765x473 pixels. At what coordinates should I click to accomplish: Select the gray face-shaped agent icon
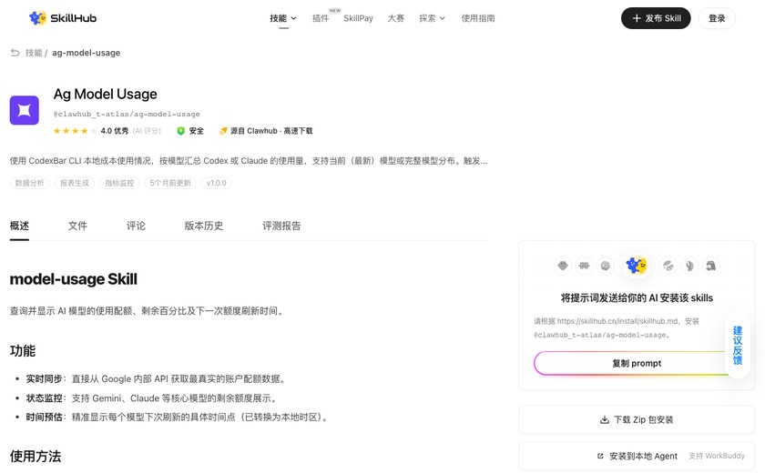click(563, 266)
